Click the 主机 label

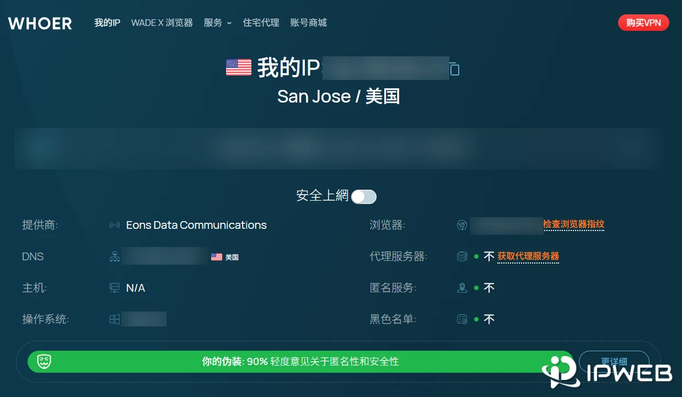point(35,288)
